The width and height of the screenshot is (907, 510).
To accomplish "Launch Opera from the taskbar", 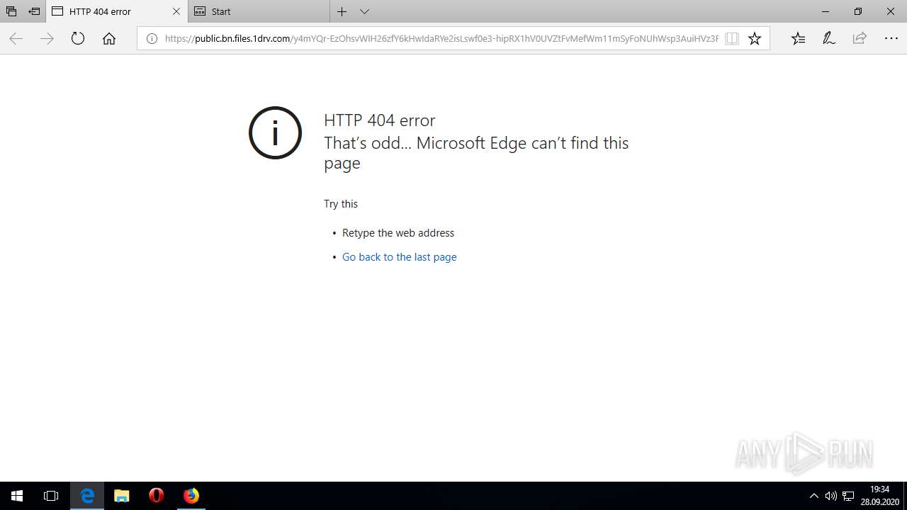I will tap(157, 496).
